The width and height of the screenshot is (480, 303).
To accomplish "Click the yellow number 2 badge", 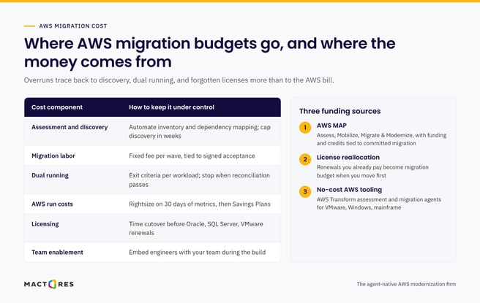I will tap(305, 159).
